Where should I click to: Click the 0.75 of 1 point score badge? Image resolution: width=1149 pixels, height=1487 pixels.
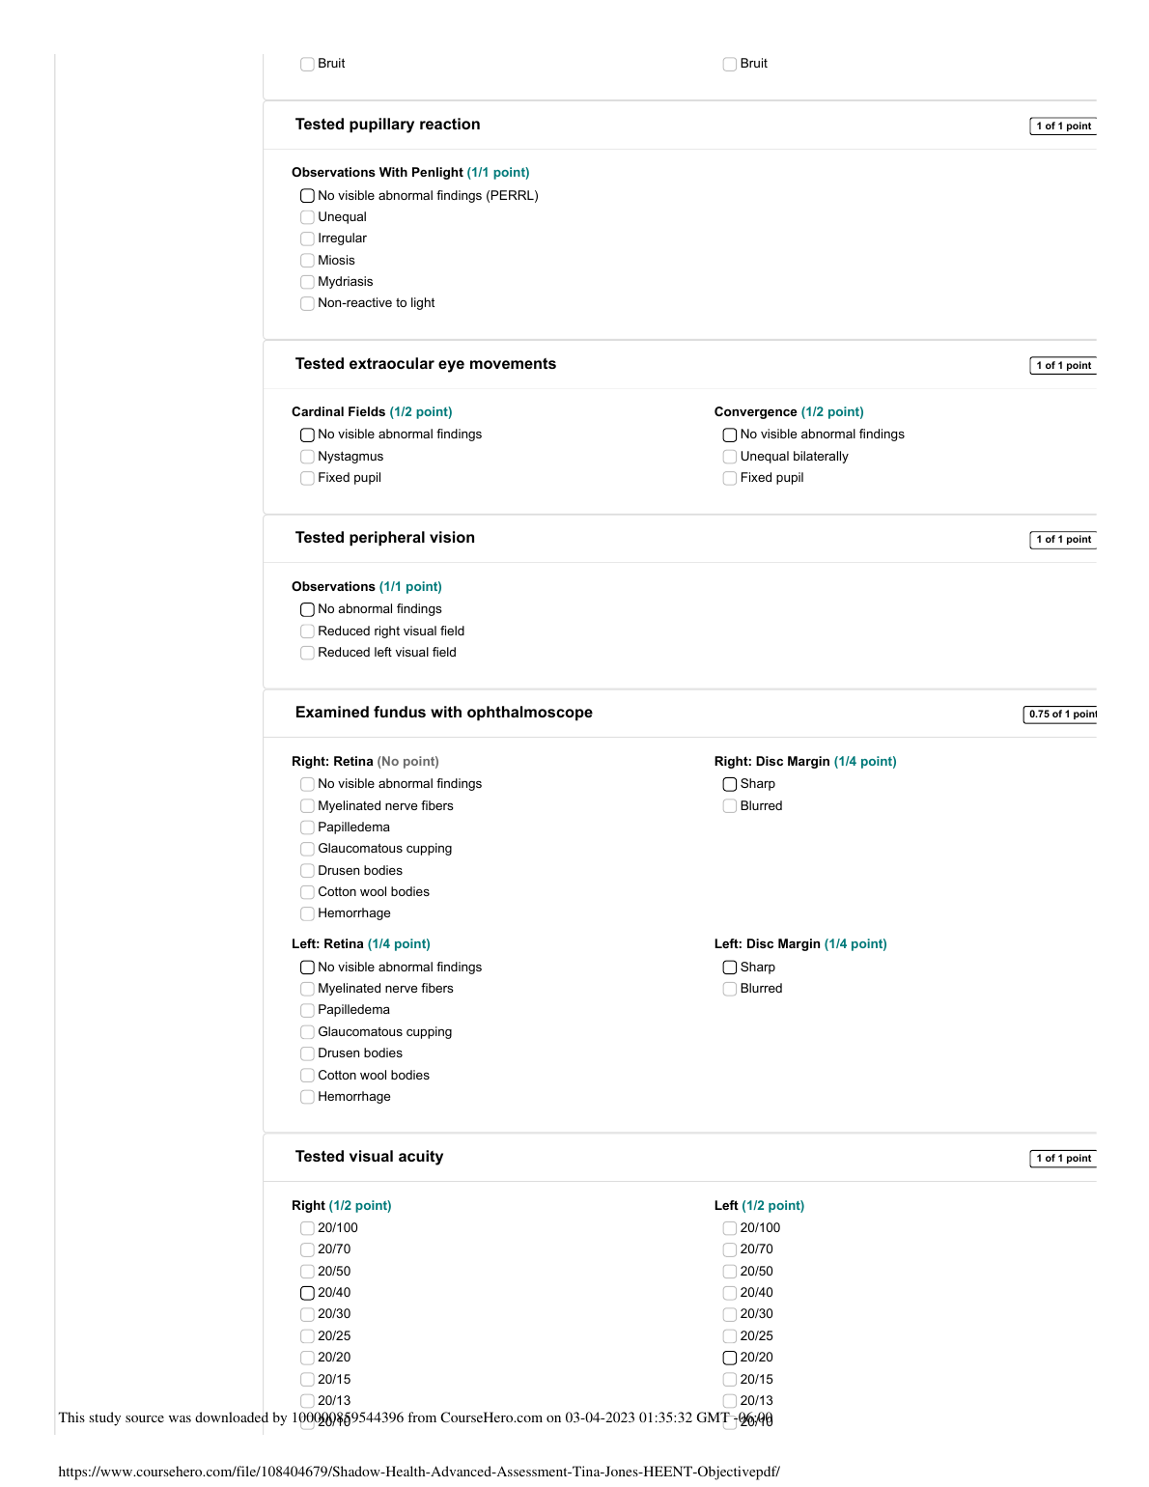click(x=1061, y=715)
